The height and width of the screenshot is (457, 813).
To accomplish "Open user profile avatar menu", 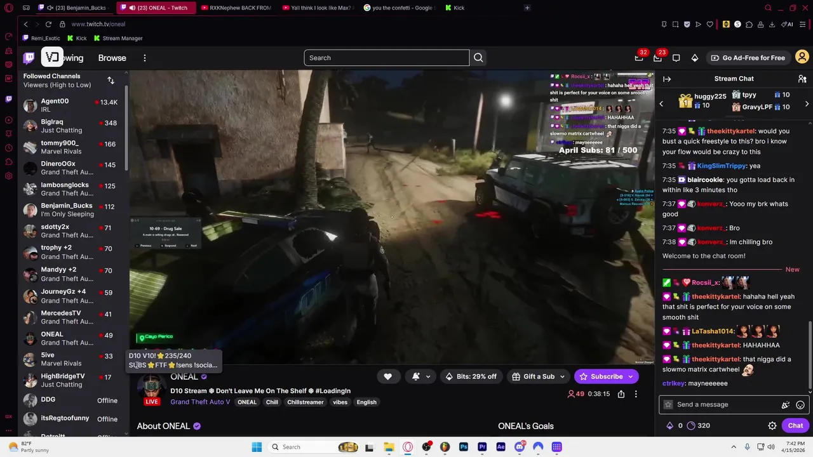I will pos(802,58).
